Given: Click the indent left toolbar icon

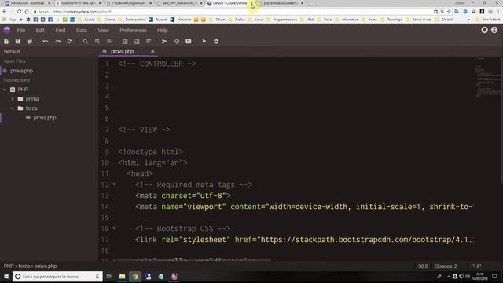Looking at the screenshot, I should pyautogui.click(x=125, y=42).
